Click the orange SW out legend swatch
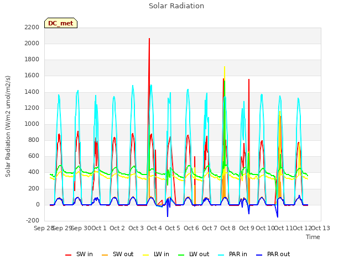This screenshot has width=354, height=265. tap(105, 255)
